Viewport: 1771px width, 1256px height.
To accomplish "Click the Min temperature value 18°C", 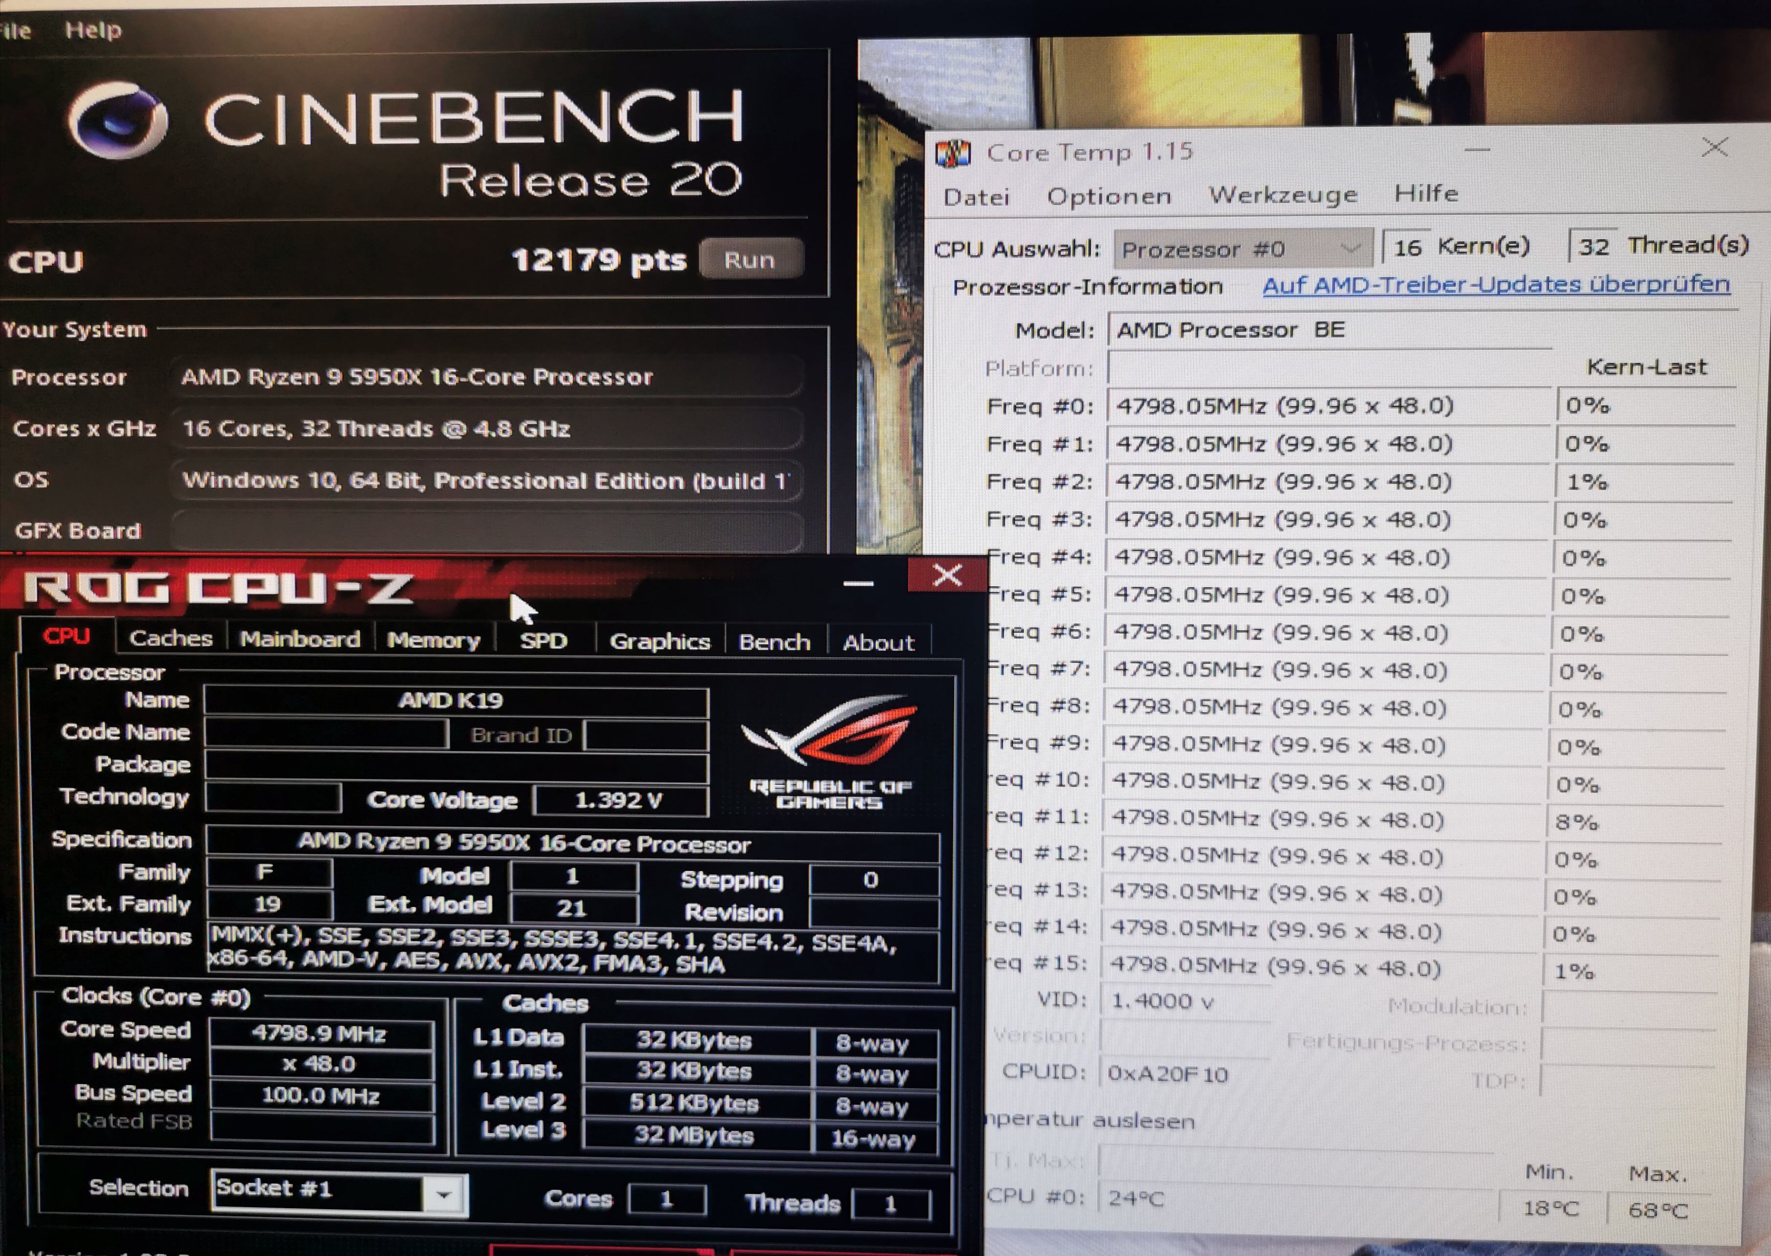I will 1550,1208.
